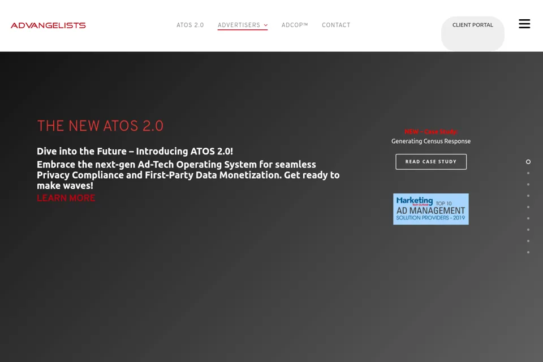Select the first (active) section dot
Viewport: 543px width, 362px height.
pyautogui.click(x=528, y=162)
